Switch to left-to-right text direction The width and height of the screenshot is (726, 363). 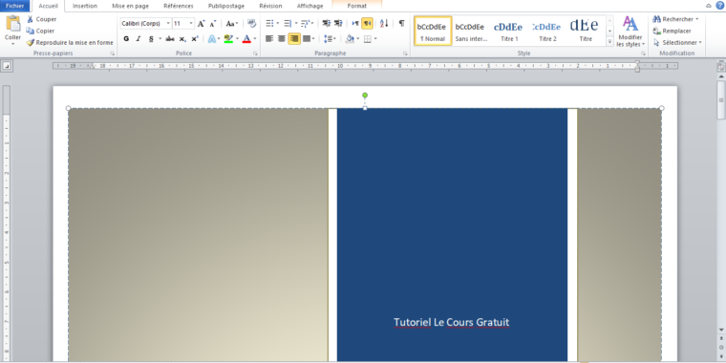click(355, 23)
